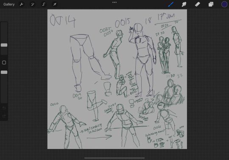Screen dimensions: 229x160
Task: Click the 0014 text on the canvas
Action: tap(63, 20)
